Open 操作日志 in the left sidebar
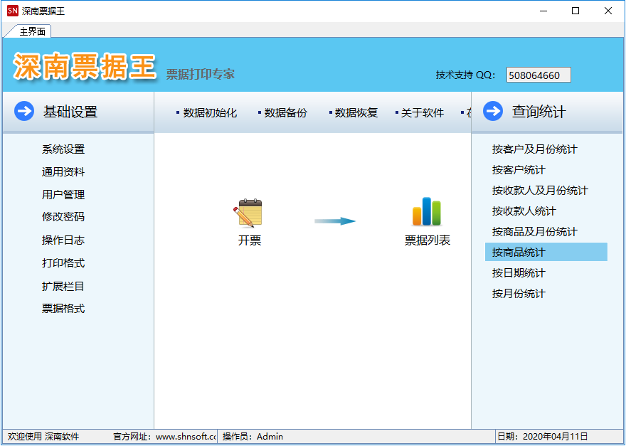626x446 pixels. (63, 240)
